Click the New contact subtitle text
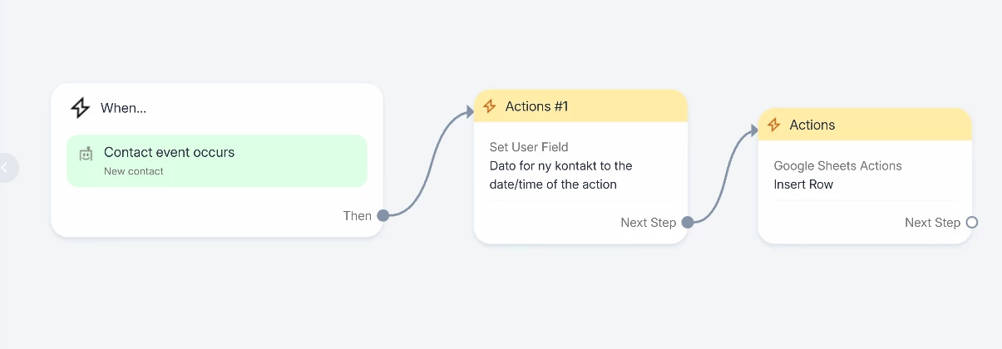 click(134, 171)
